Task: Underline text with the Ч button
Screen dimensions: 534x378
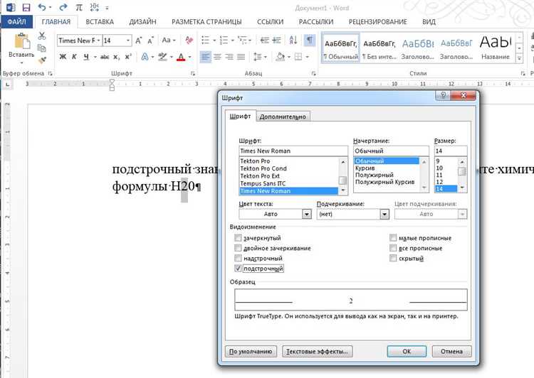Action: pos(86,57)
